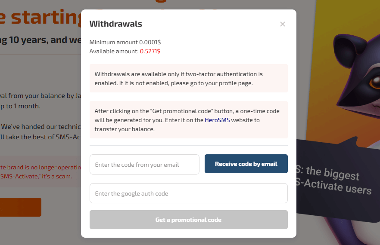Click the email code input field
The height and width of the screenshot is (245, 380).
(x=144, y=165)
